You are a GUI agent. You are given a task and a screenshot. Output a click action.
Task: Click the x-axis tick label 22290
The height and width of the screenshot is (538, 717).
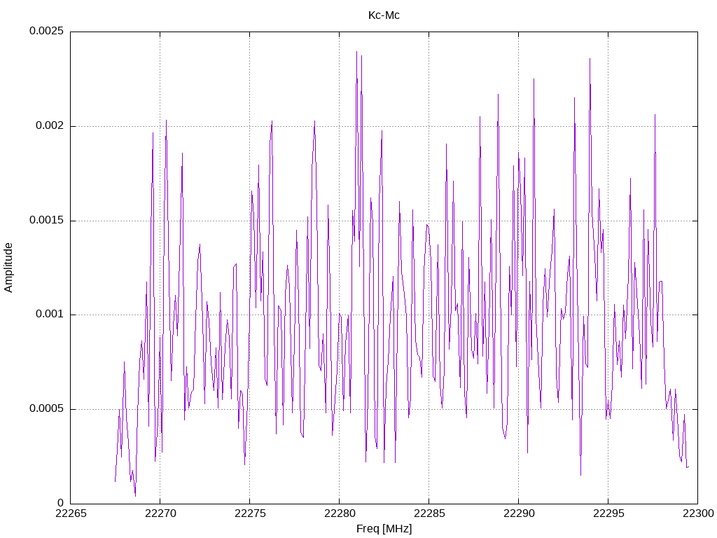coord(519,513)
